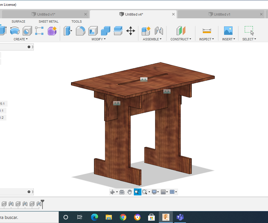
Task: Open the INSERT dropdown menu
Action: (229, 39)
